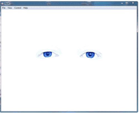The height and width of the screenshot is (114, 139).
Task: Open the Help menu
Action: 26,8
